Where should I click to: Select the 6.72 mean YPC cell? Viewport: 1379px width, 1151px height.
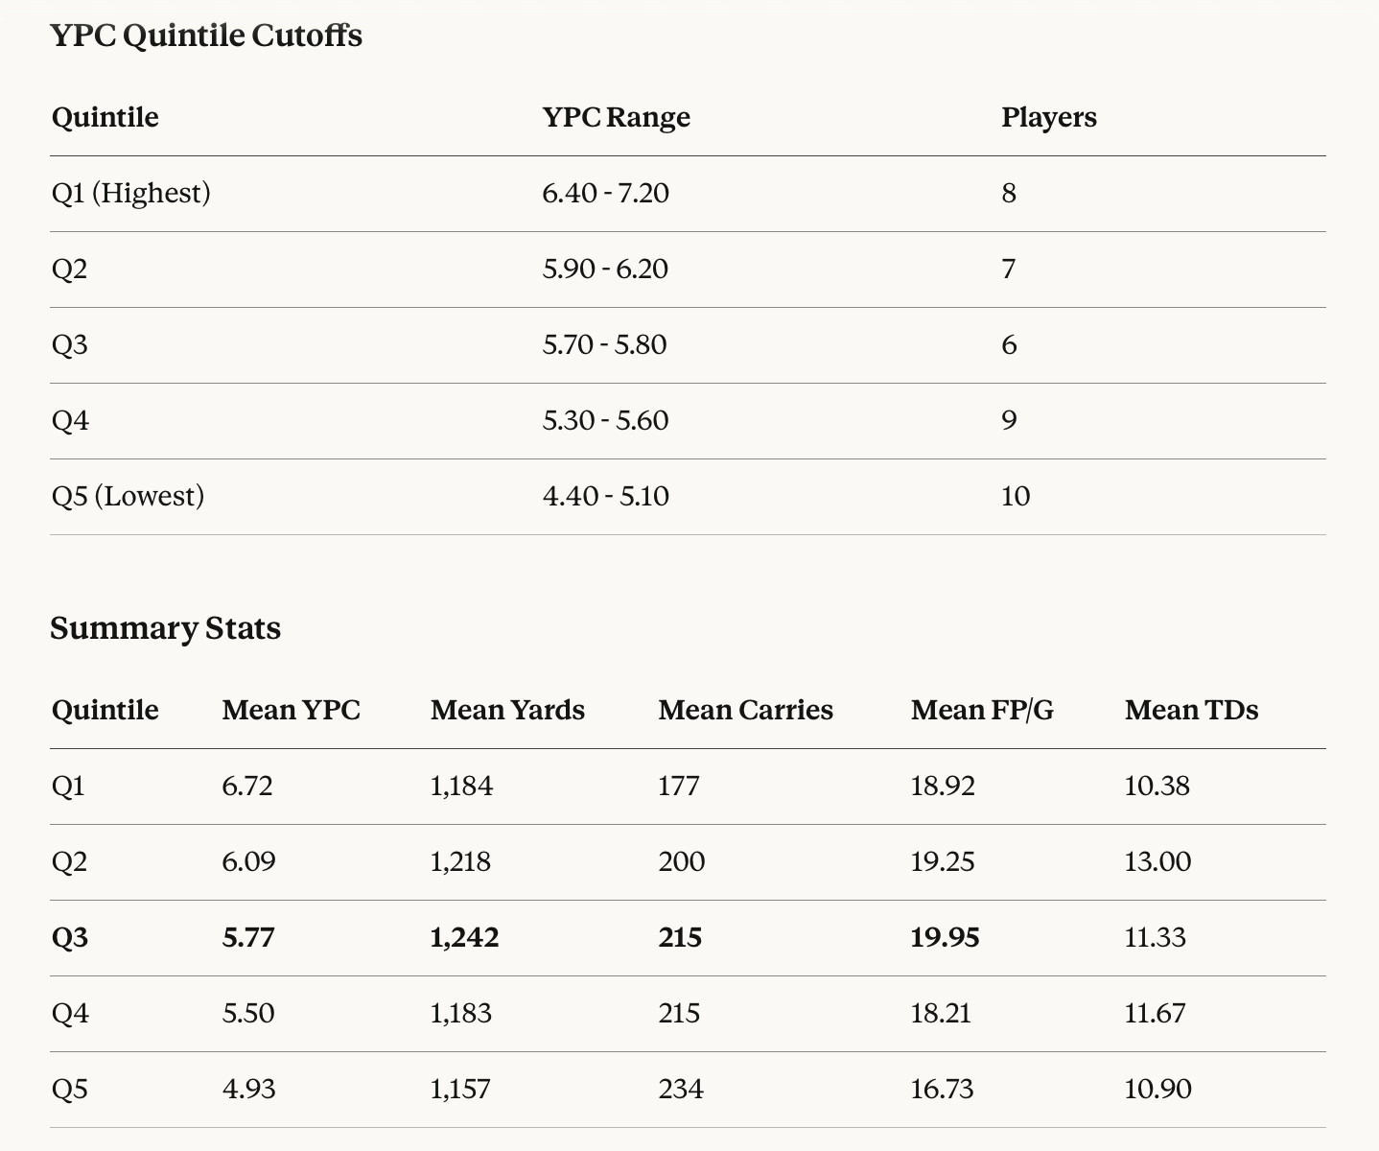[x=247, y=786]
